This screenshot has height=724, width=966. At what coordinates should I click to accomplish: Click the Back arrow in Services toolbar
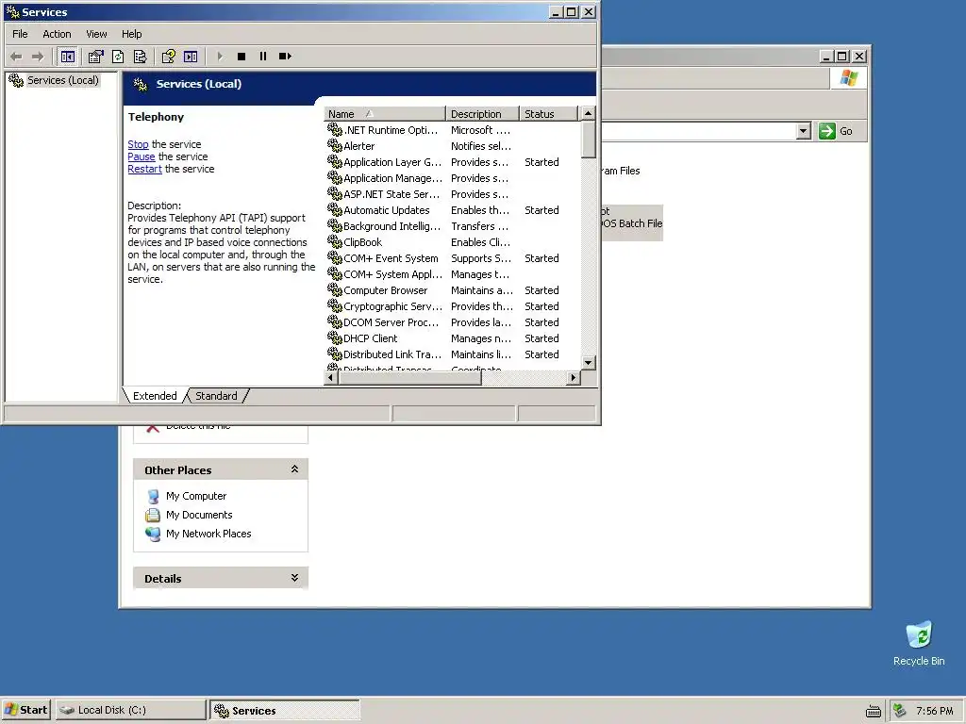pos(16,57)
